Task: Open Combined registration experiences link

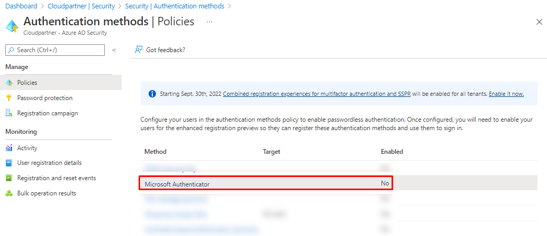Action: coord(316,94)
